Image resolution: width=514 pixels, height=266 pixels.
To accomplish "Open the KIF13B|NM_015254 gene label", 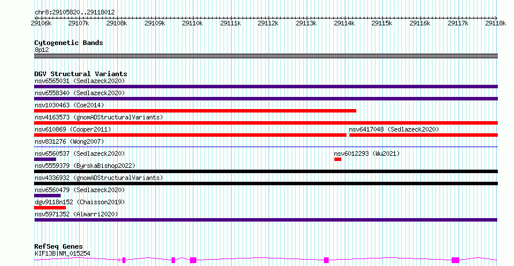I will 62,253.
